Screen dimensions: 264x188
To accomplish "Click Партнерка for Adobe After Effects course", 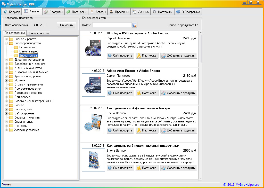I will [147, 93].
